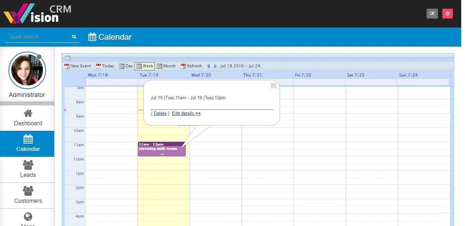Switch calendar to Month view
The width and height of the screenshot is (465, 226).
click(x=166, y=66)
